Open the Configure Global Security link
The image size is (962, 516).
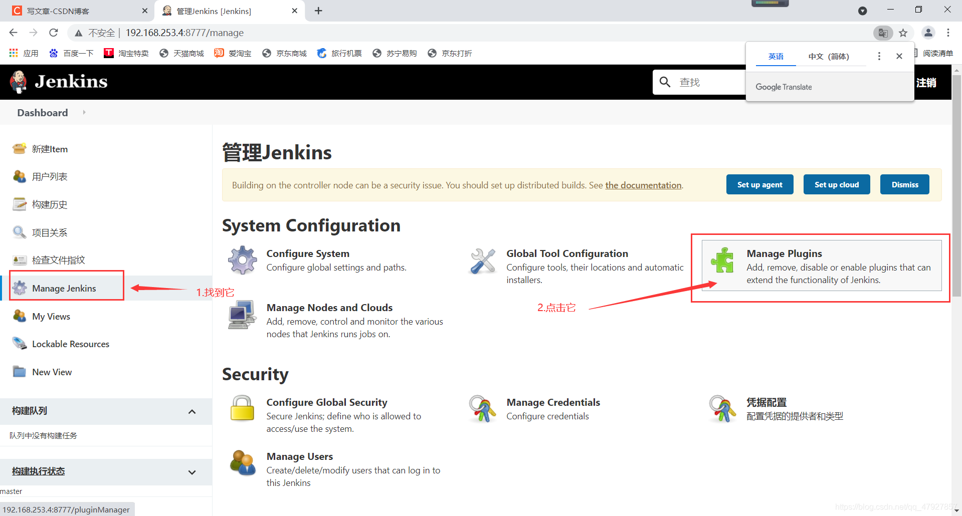click(x=327, y=402)
